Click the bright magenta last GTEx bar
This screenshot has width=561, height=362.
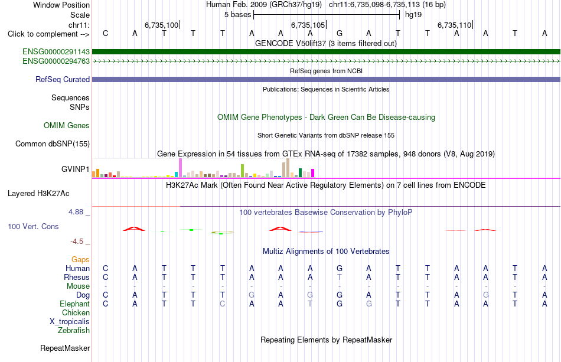tap(313, 173)
